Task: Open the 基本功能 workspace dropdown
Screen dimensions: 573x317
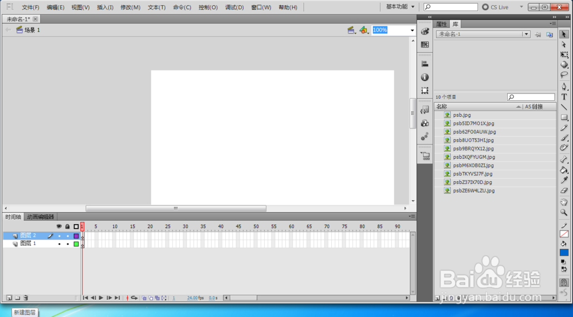Action: pos(400,7)
